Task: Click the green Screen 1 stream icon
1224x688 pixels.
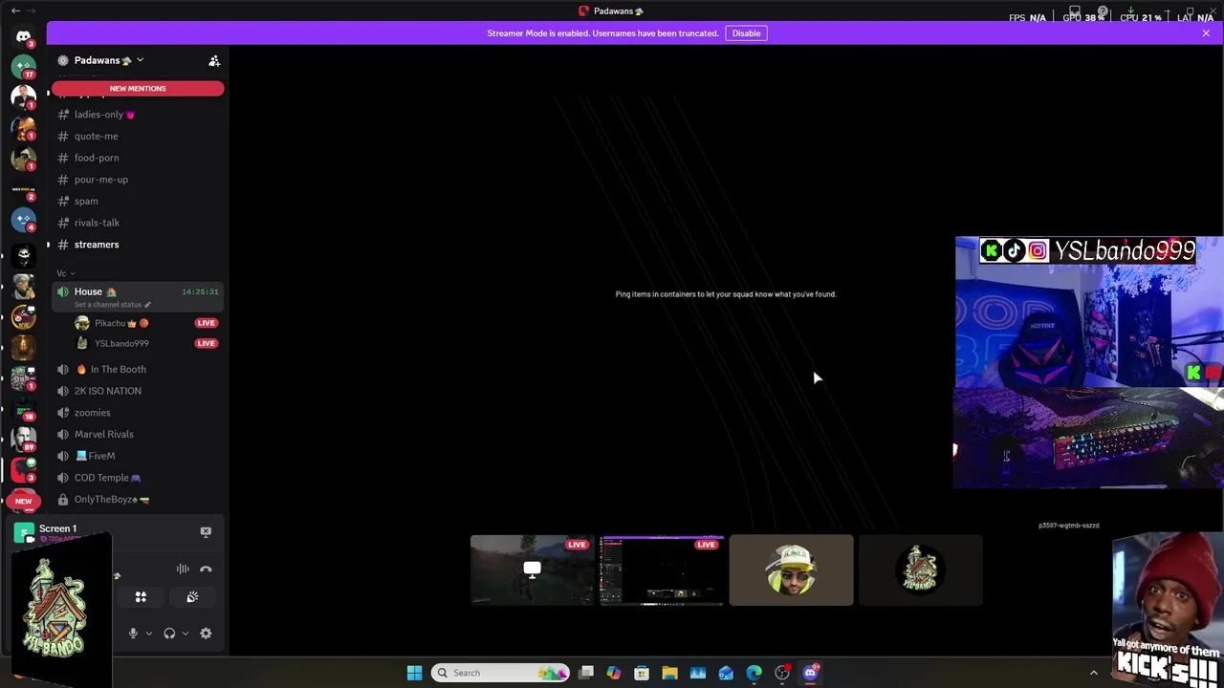Action: tap(24, 533)
